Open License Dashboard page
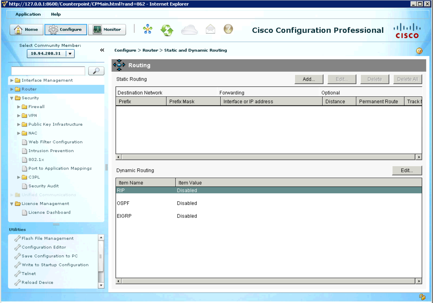 coord(49,213)
